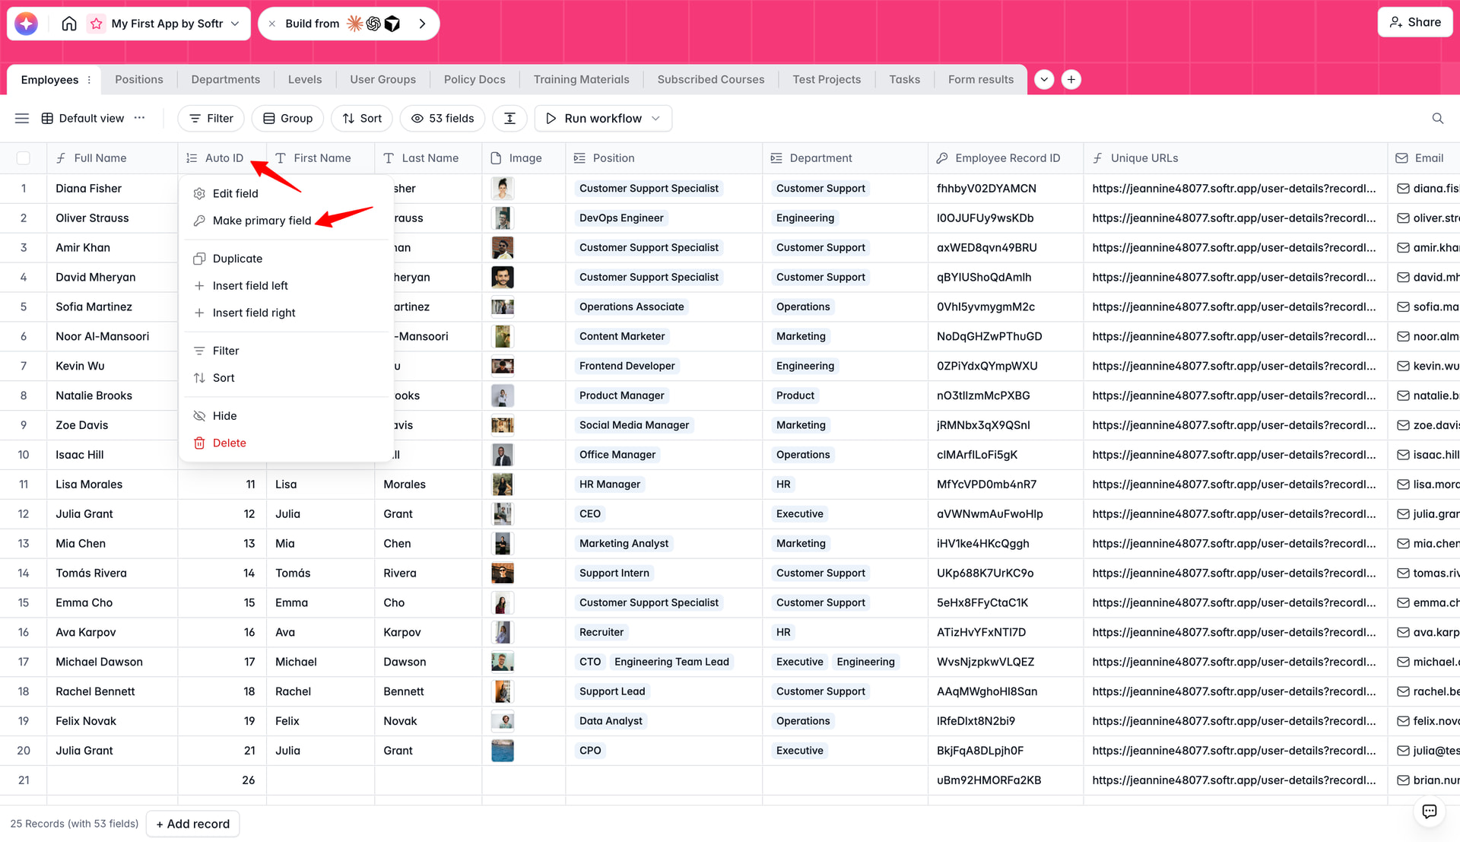1460x842 pixels.
Task: Toggle the sidebar hamburger menu icon
Action: pos(22,119)
